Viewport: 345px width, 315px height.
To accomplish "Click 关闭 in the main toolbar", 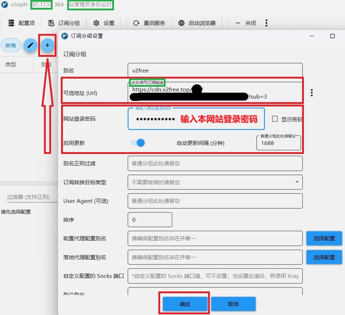I will click(246, 23).
